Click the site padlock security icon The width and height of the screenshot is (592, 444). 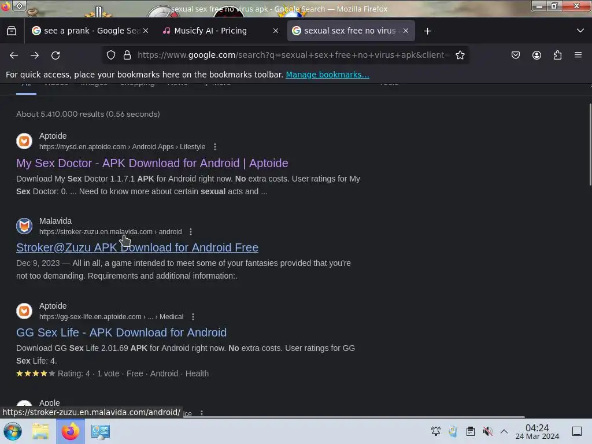[x=127, y=55]
